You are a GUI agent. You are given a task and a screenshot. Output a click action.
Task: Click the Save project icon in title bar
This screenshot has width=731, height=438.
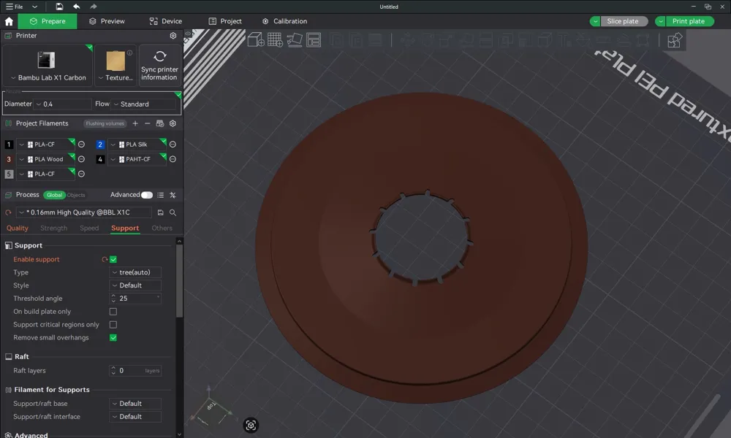[x=59, y=7]
